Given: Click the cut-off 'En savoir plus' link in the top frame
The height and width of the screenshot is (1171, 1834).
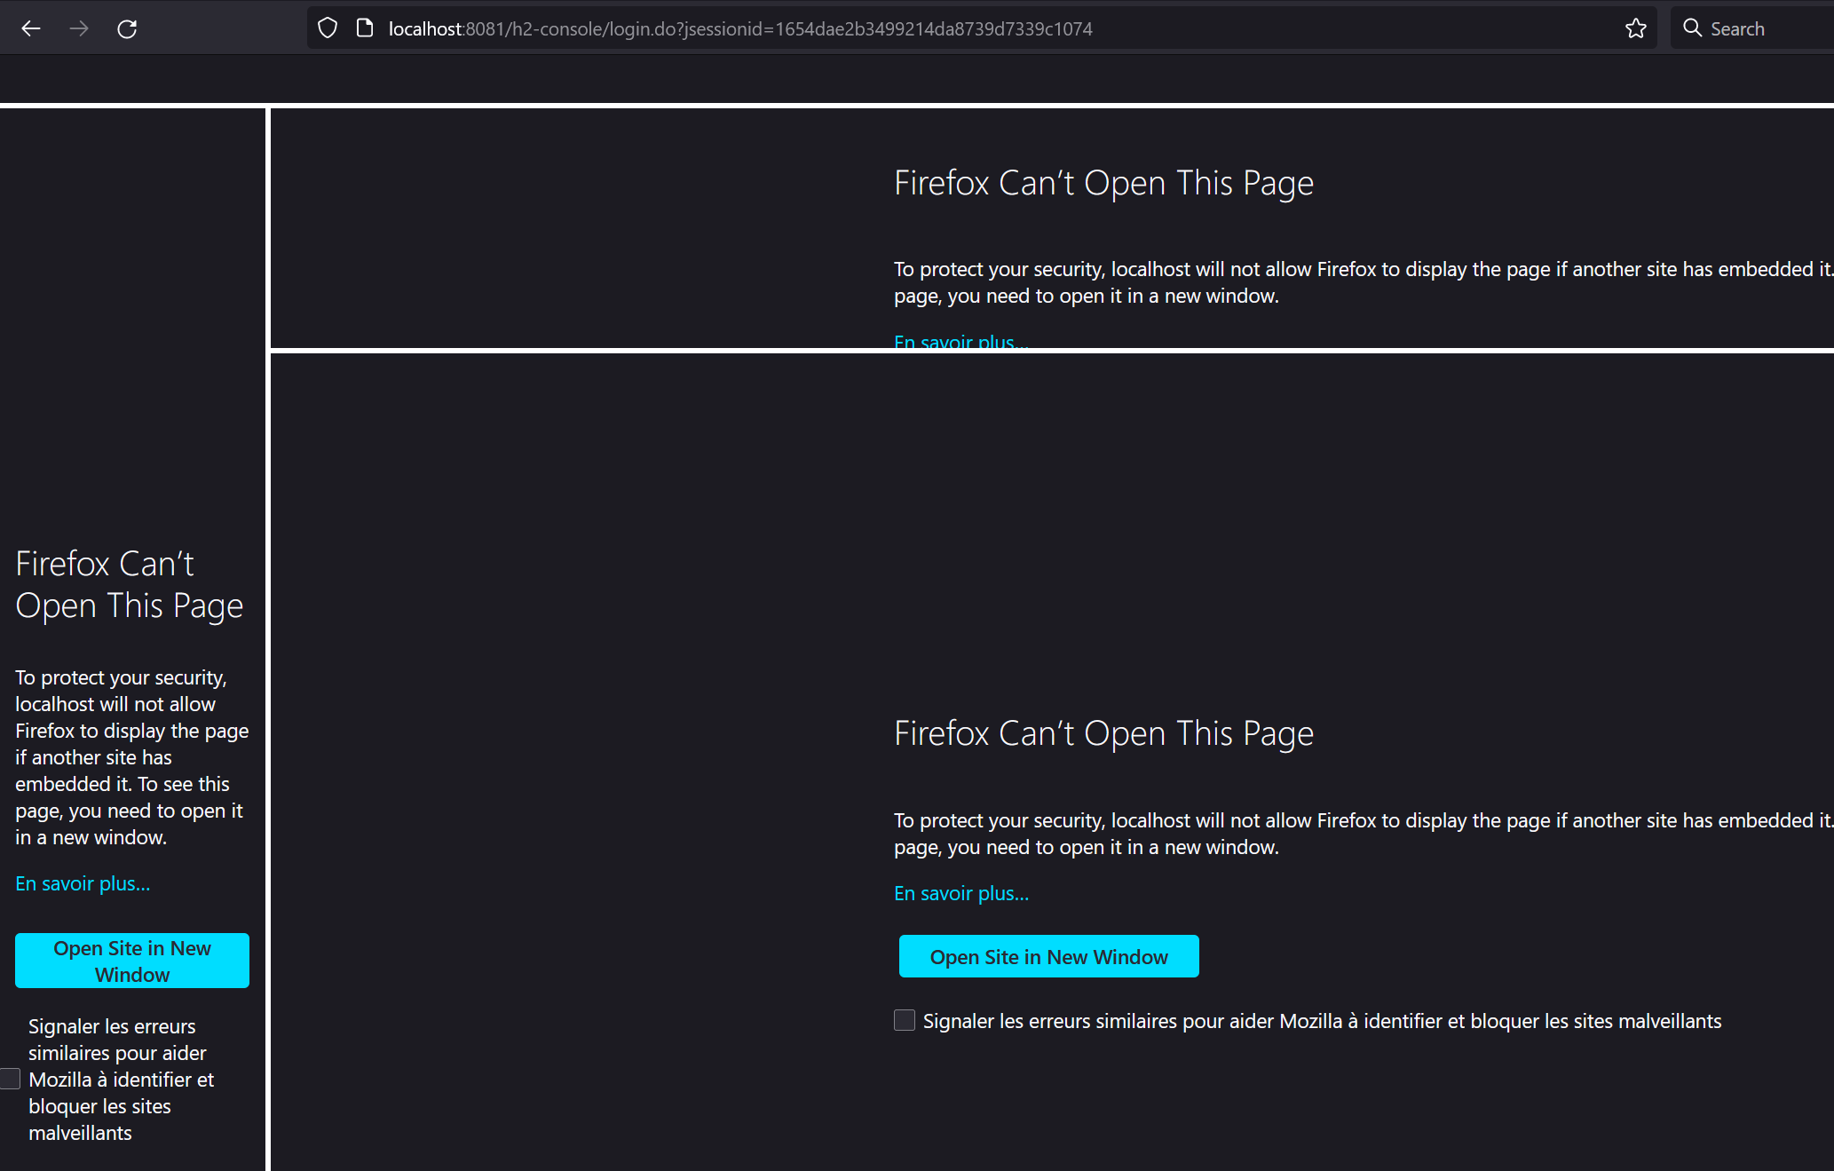Looking at the screenshot, I should (x=960, y=342).
